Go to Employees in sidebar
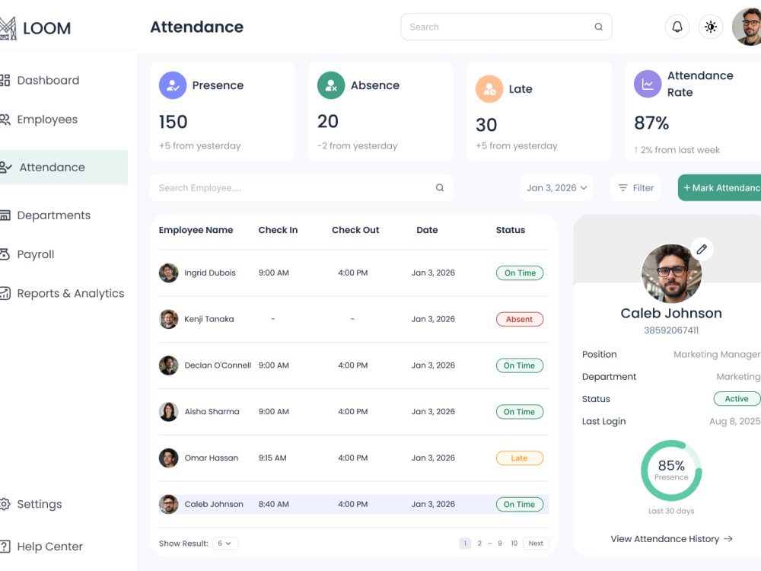The width and height of the screenshot is (761, 571). click(x=47, y=120)
